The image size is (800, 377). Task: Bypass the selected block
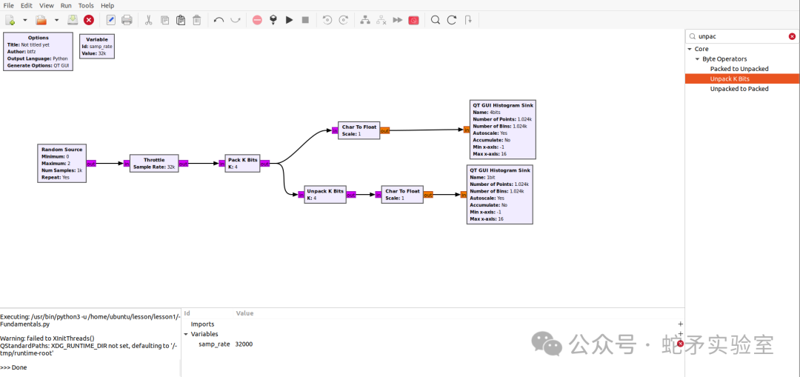(x=398, y=20)
